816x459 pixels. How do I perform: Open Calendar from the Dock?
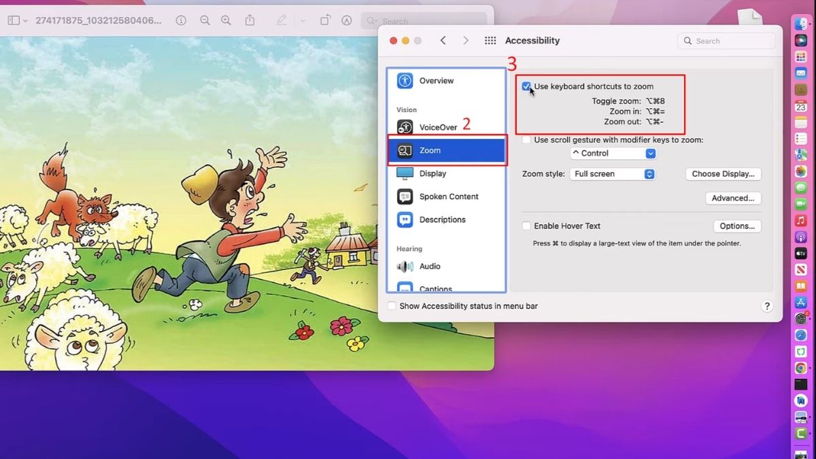(x=801, y=106)
